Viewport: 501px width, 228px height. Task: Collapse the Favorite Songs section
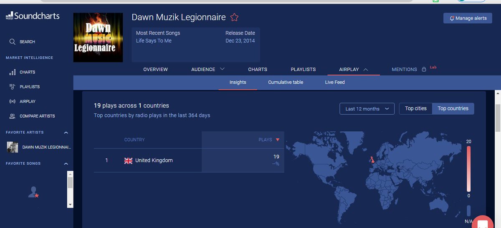click(66, 164)
